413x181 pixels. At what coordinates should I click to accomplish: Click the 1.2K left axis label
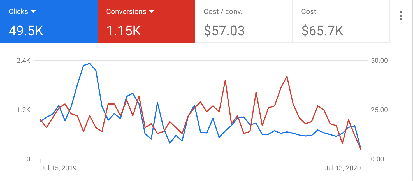[x=23, y=110]
